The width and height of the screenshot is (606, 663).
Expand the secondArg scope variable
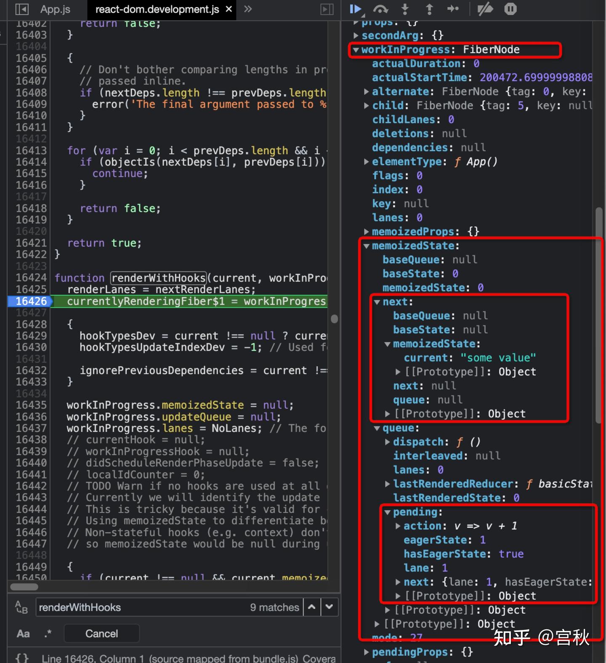[356, 35]
